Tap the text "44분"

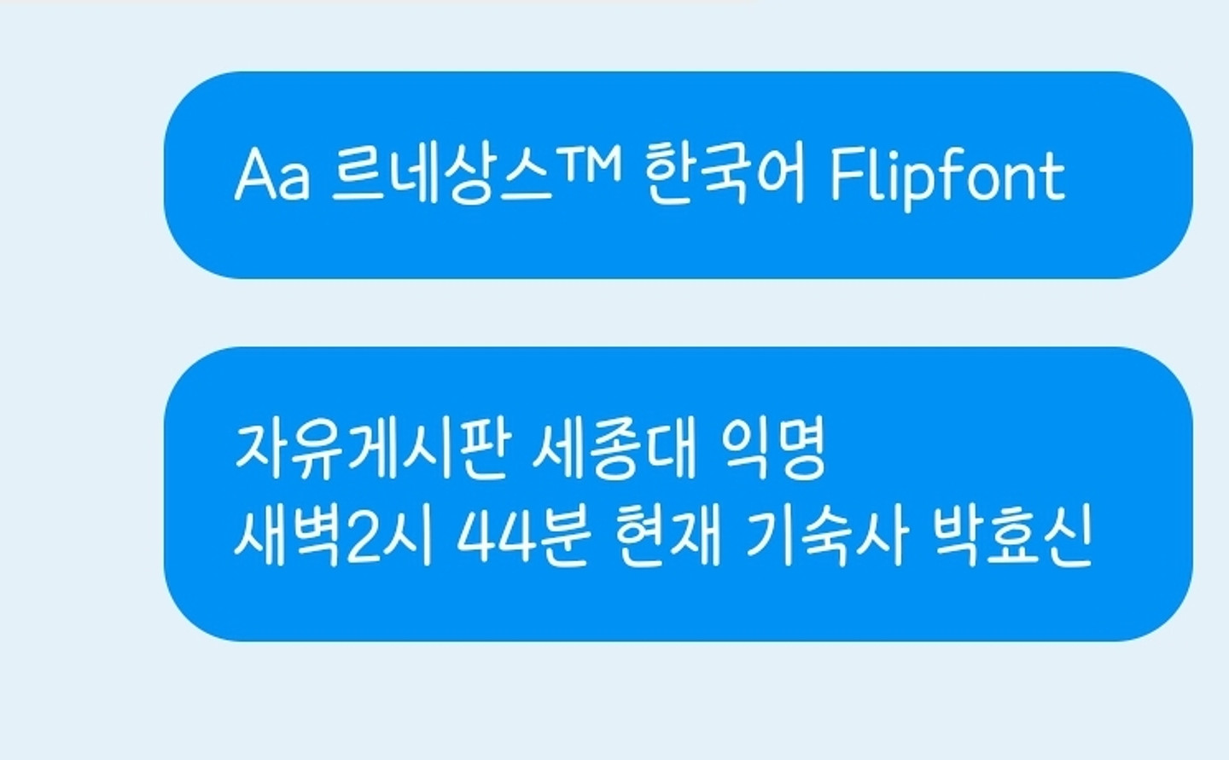coord(523,537)
